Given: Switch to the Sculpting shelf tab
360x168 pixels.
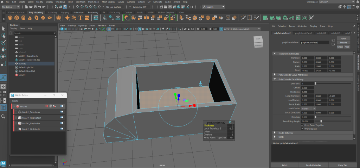Looking at the screenshot, I should tap(52, 12).
